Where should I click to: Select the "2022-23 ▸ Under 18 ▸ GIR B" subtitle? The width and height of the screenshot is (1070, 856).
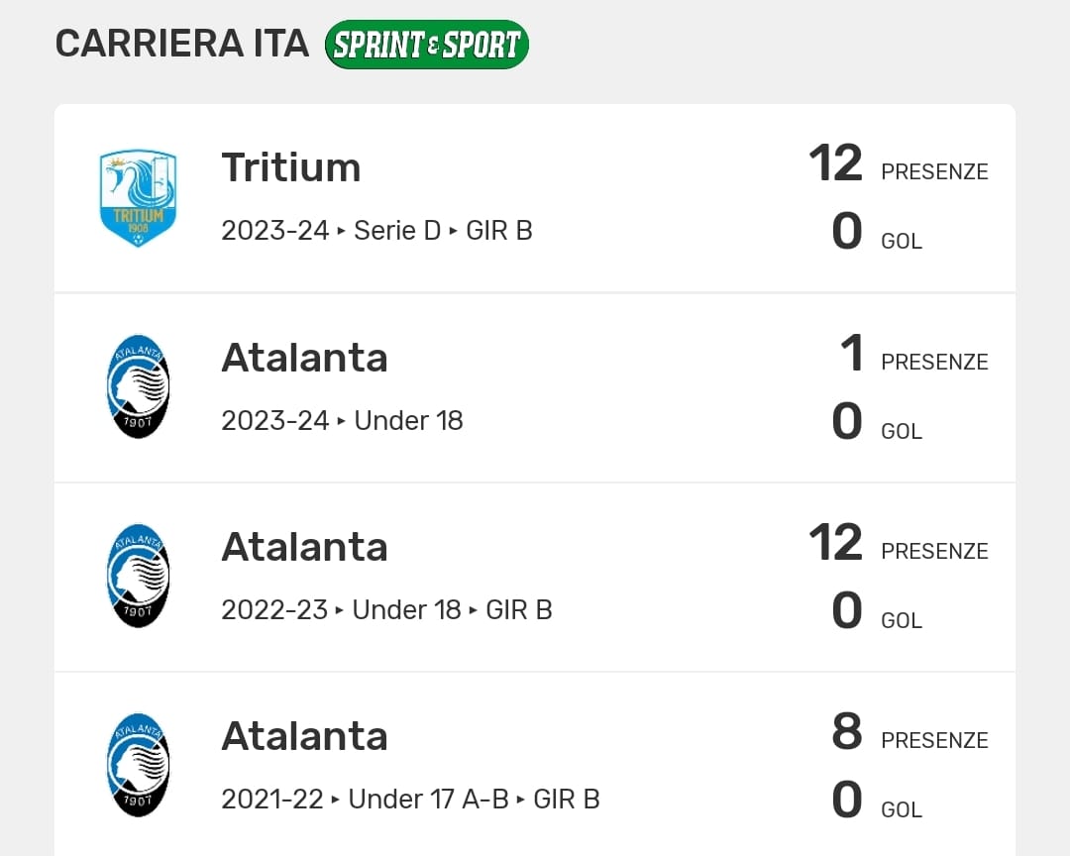386,609
